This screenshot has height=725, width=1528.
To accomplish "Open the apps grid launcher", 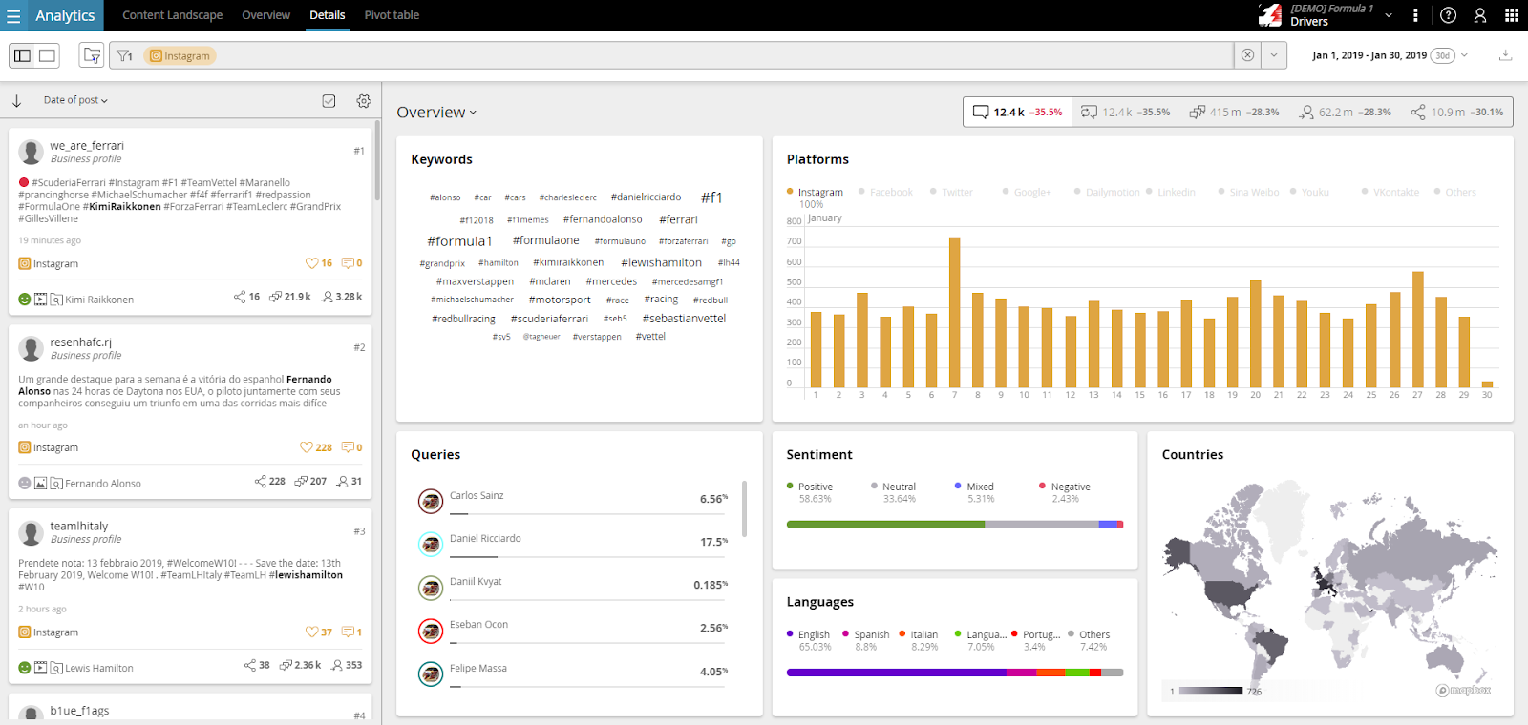I will tap(1511, 15).
